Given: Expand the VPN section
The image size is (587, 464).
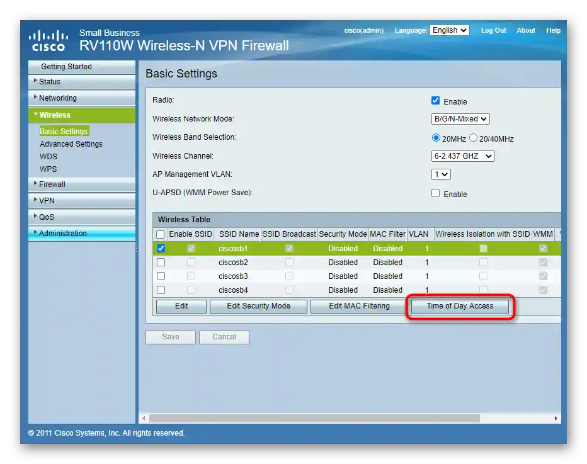Looking at the screenshot, I should 82,201.
